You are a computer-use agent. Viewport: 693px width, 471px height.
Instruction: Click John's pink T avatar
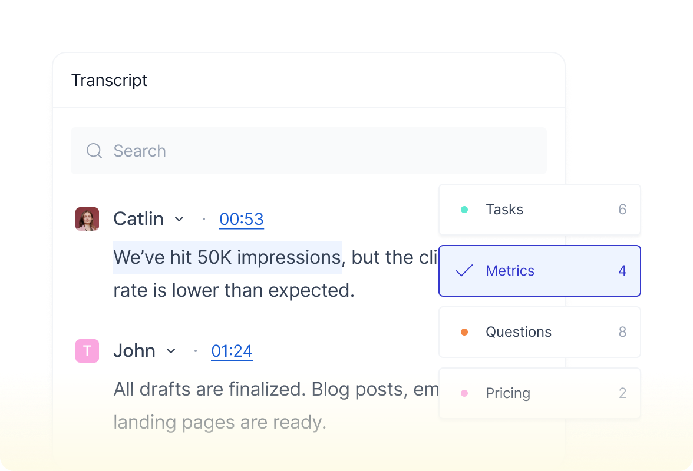[87, 351]
